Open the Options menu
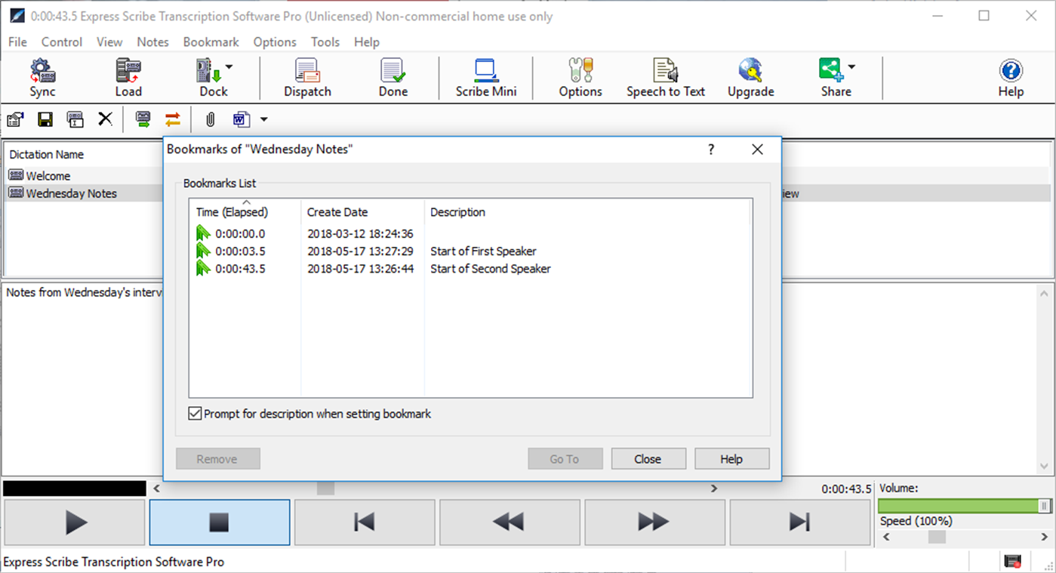1056x573 pixels. (x=274, y=42)
